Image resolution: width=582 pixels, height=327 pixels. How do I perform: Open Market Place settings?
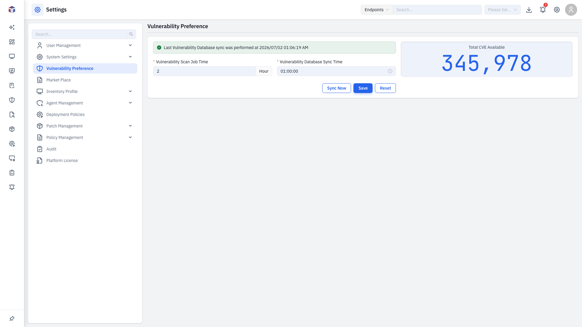pos(85,80)
